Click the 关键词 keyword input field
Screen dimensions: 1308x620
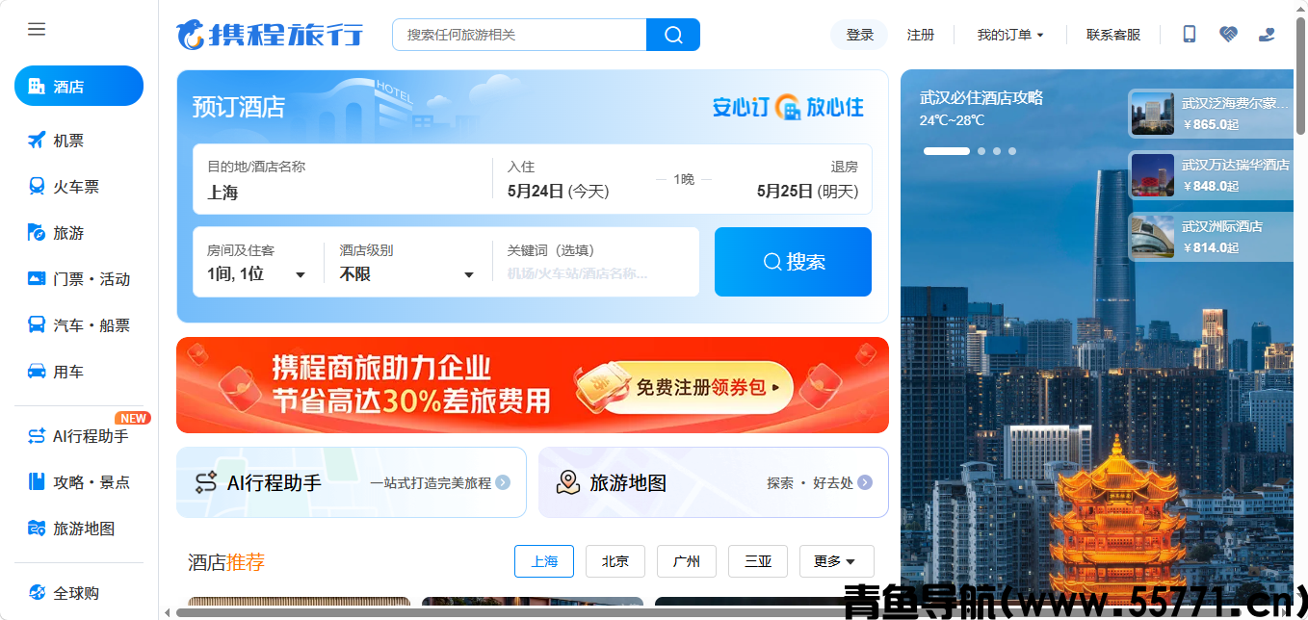coord(595,263)
